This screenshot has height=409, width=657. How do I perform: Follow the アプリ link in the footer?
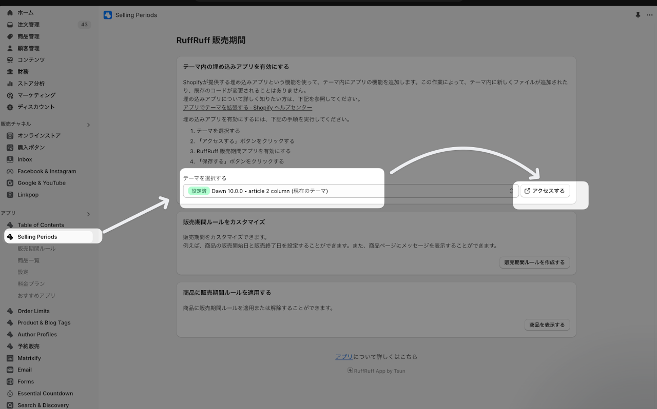[344, 357]
